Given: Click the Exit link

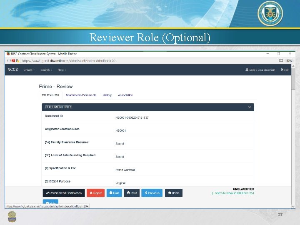Looking at the screenshot, I should tap(285, 70).
